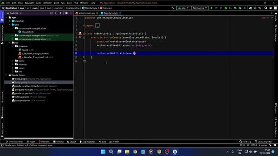Expand collapsed import block on line 3
The height and width of the screenshot is (156, 278).
click(97, 26)
